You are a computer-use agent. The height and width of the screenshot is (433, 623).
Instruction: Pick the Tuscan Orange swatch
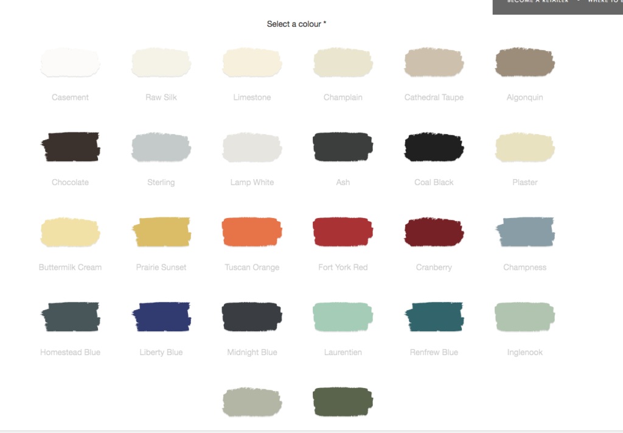click(252, 232)
